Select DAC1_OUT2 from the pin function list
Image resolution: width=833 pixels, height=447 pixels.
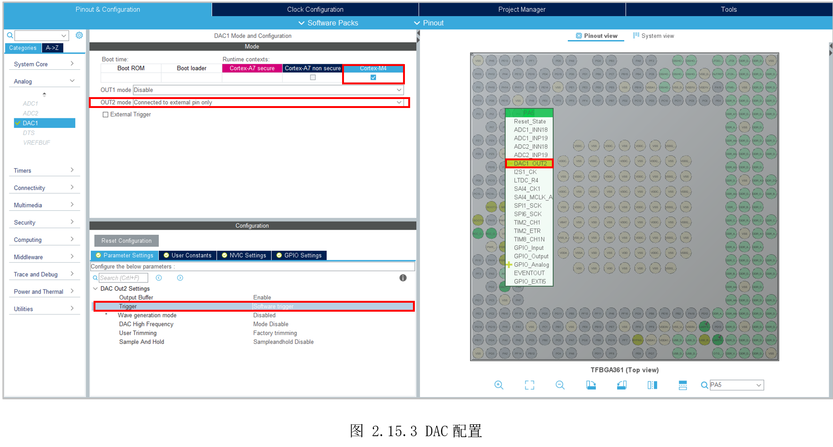[530, 164]
